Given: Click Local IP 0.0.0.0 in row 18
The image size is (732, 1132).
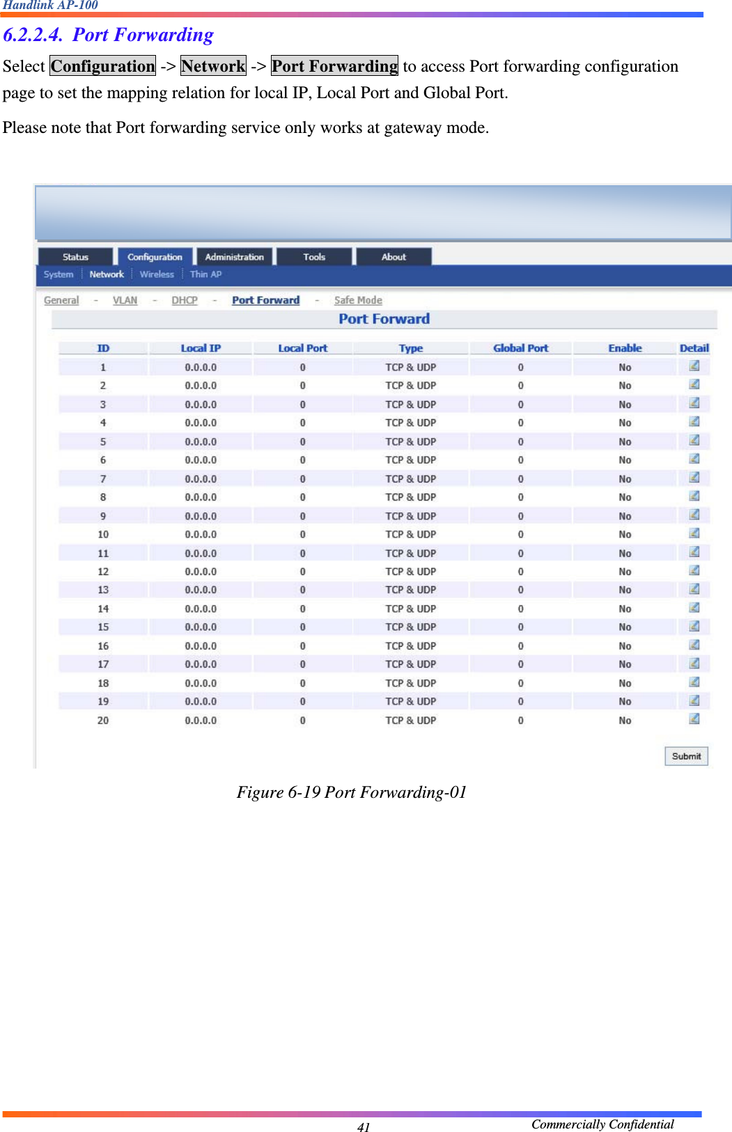Looking at the screenshot, I should click(x=201, y=684).
